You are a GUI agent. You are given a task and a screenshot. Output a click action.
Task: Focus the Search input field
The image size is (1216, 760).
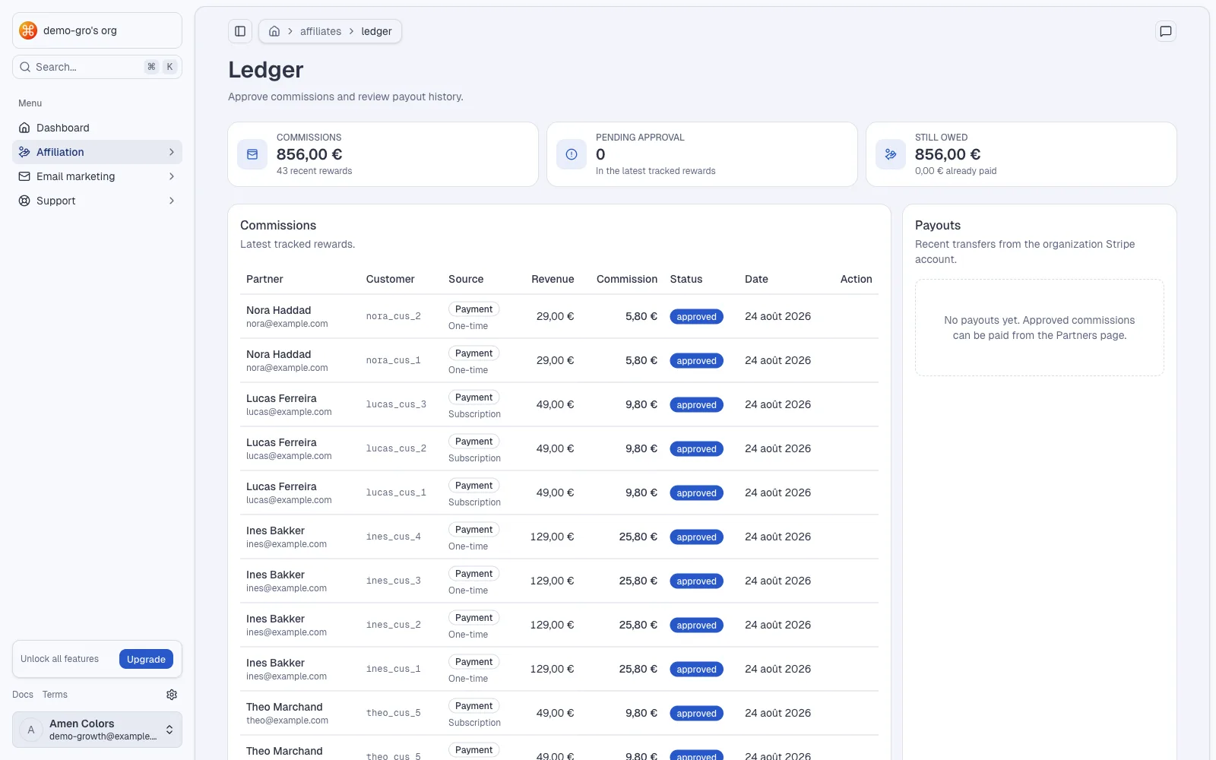pos(97,67)
